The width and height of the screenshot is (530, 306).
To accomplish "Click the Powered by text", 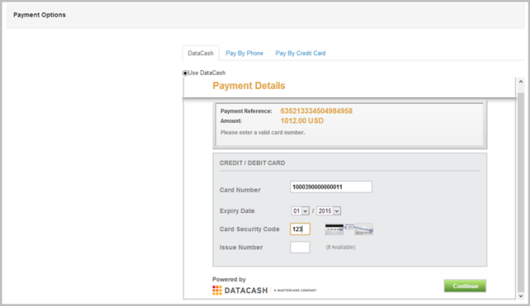I will tap(229, 279).
